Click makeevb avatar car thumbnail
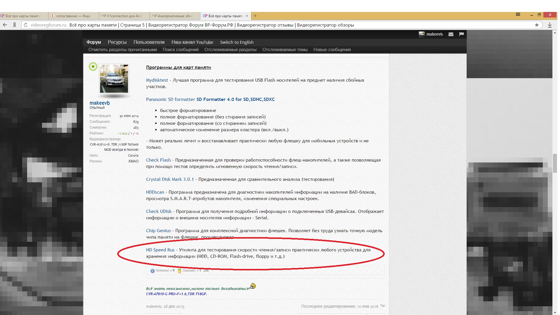 pyautogui.click(x=114, y=79)
